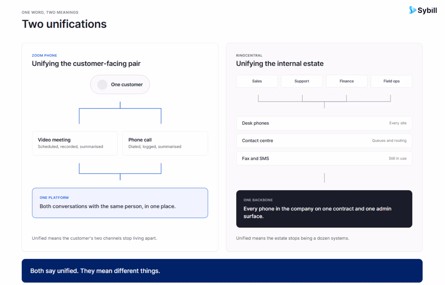
Task: Click the 'channels stop living apart' caption
Action: [x=94, y=238]
